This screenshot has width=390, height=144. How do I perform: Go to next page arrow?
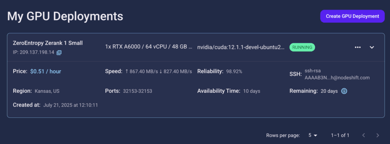tap(377, 135)
